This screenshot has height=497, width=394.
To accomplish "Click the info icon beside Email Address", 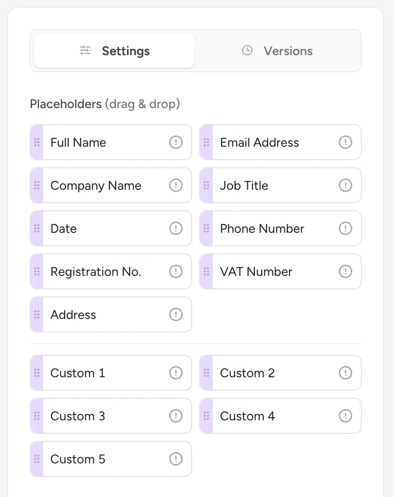I will pos(346,142).
